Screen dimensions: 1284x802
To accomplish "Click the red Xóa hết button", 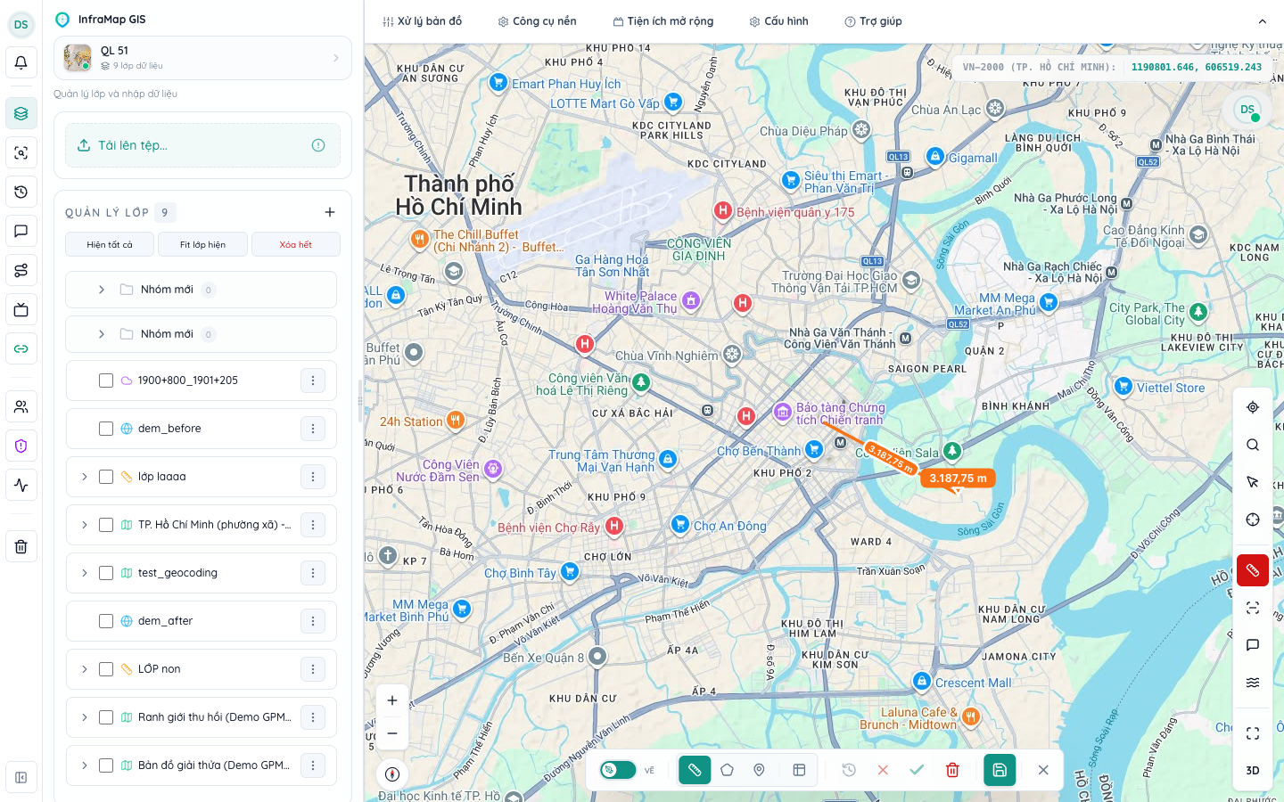I will point(296,244).
